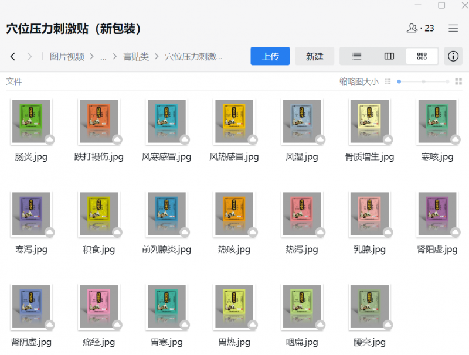Viewport: 469px width, 355px height.
Task: Click the small thumbnail grid icon
Action: point(388,82)
